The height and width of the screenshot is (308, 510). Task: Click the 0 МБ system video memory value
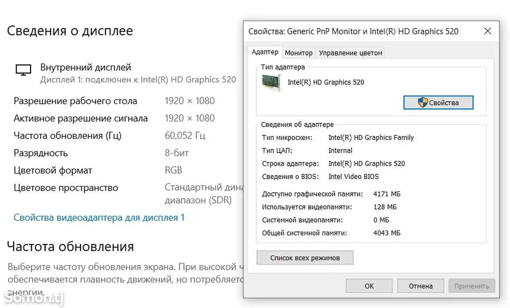[381, 220]
